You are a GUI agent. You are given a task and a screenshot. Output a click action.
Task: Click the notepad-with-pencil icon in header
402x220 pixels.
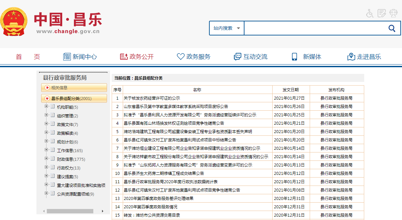click(382, 13)
